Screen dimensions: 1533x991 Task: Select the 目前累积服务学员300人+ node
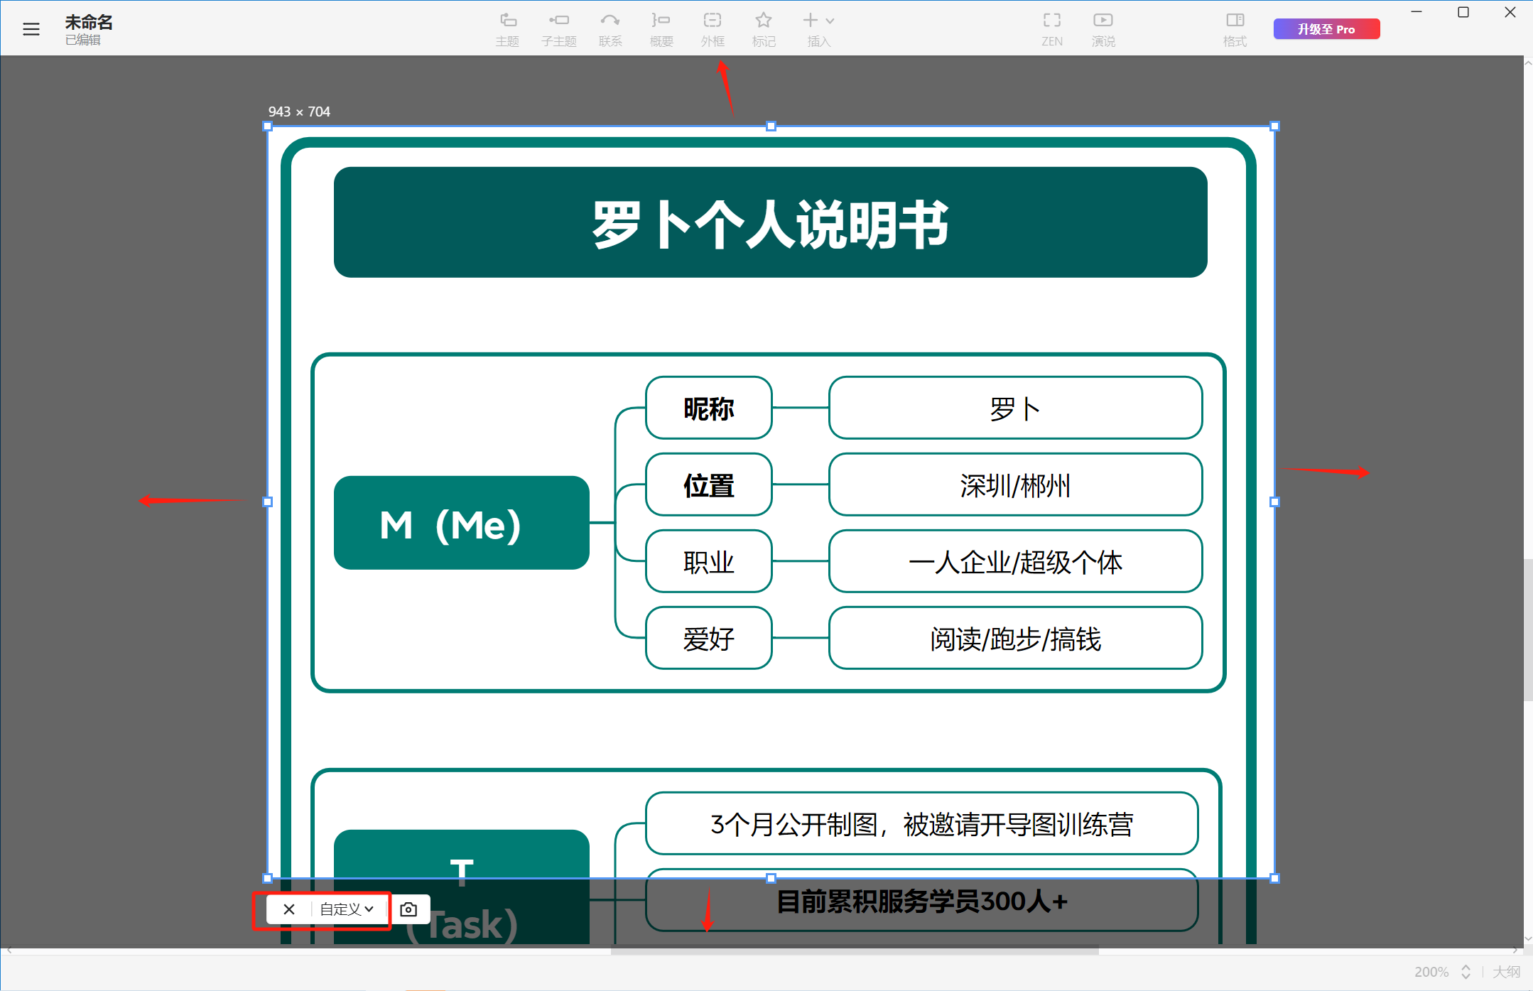tap(922, 900)
